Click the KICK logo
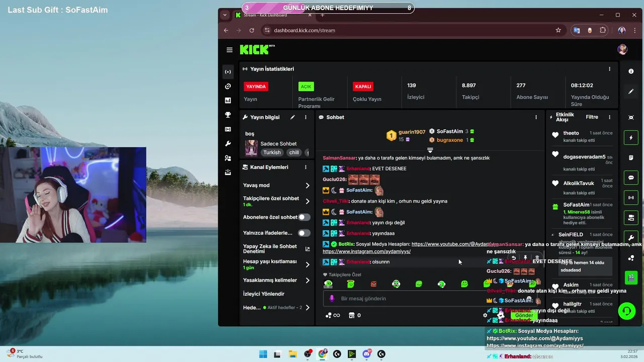The height and width of the screenshot is (362, 644). pos(257,49)
